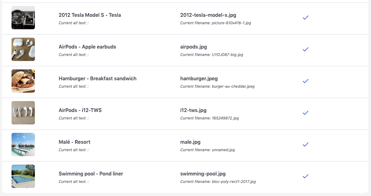371x196 pixels.
Task: Edit the 'AirPods - Apple earbuds' alt text
Action: coord(87,47)
